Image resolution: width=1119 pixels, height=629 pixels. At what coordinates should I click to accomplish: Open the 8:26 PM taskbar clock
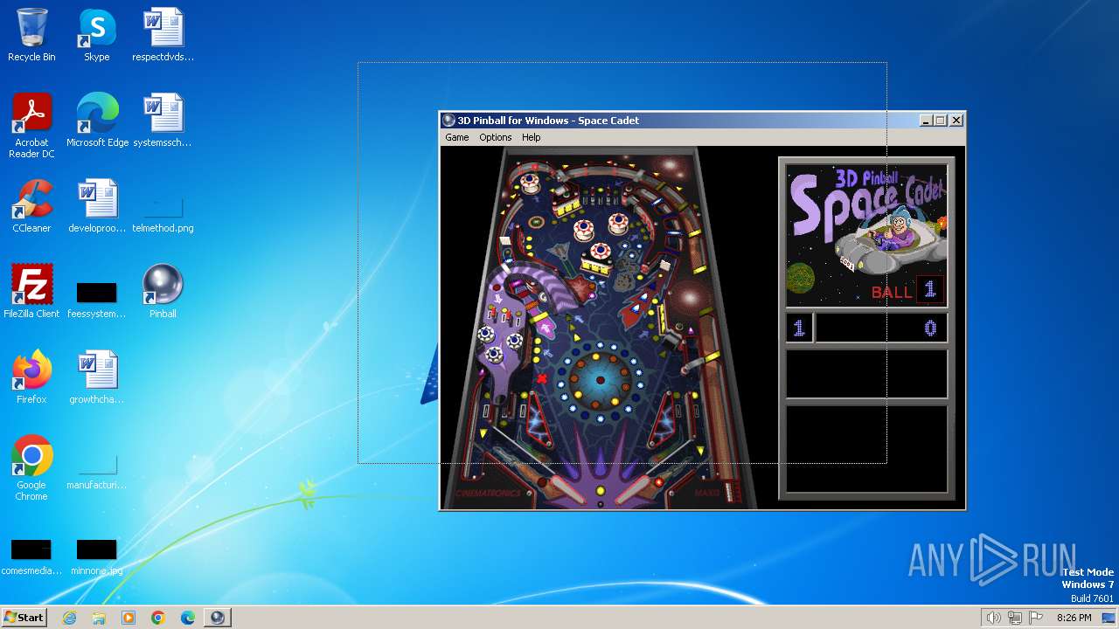coord(1074,618)
